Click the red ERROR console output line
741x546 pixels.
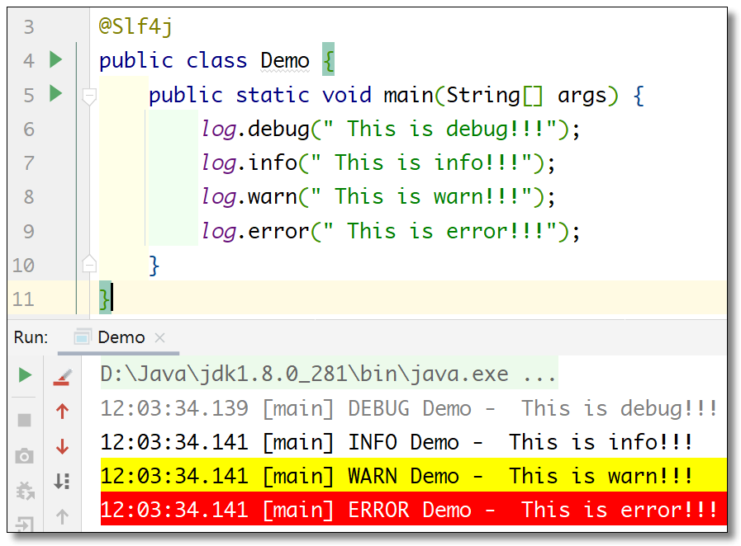tap(414, 509)
